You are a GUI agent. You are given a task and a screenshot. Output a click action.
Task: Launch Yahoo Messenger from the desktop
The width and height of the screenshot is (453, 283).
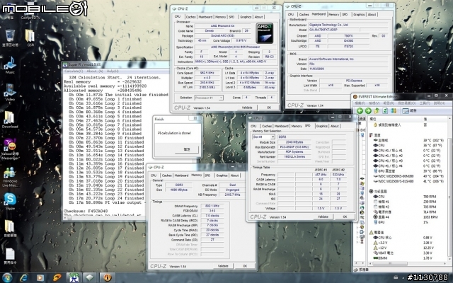[10, 149]
